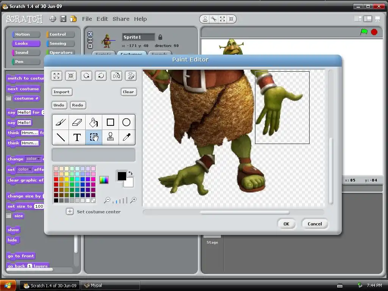Open the rainbow color picker swatch
388x291 pixels.
(x=104, y=180)
